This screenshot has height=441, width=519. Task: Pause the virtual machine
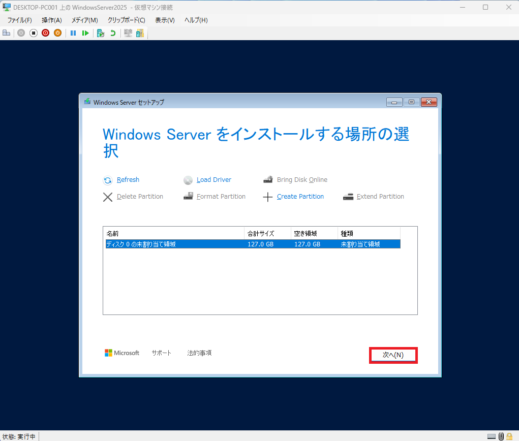click(73, 33)
